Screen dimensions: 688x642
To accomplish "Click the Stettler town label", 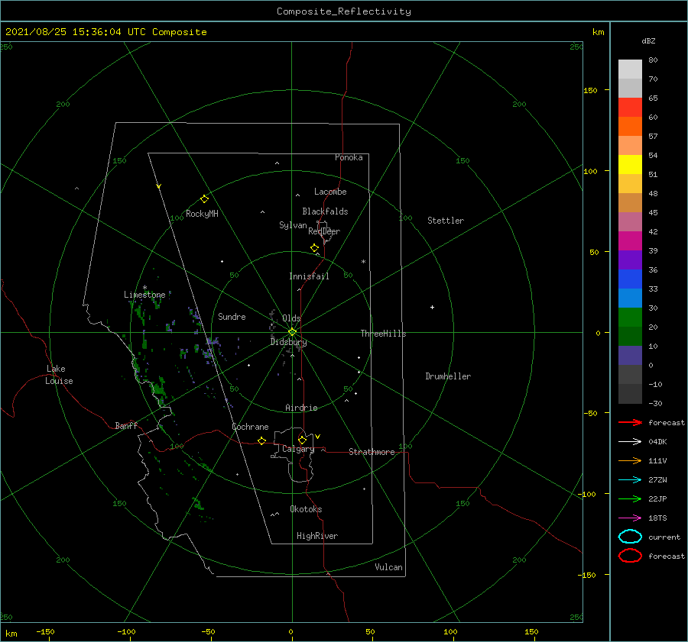I will click(446, 221).
